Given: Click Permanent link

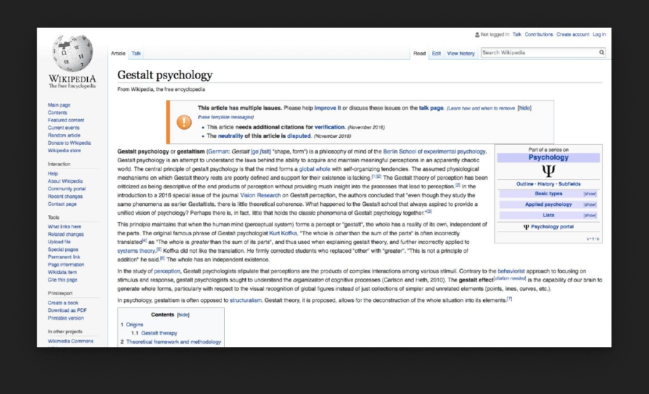Looking at the screenshot, I should (x=64, y=257).
